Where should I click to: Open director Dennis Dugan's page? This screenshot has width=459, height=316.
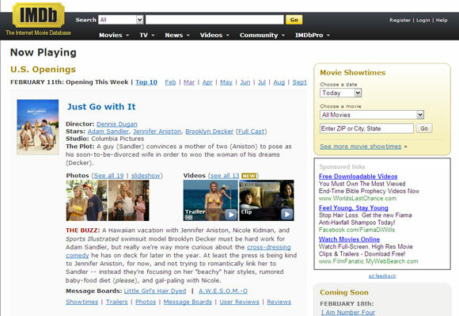(x=117, y=124)
